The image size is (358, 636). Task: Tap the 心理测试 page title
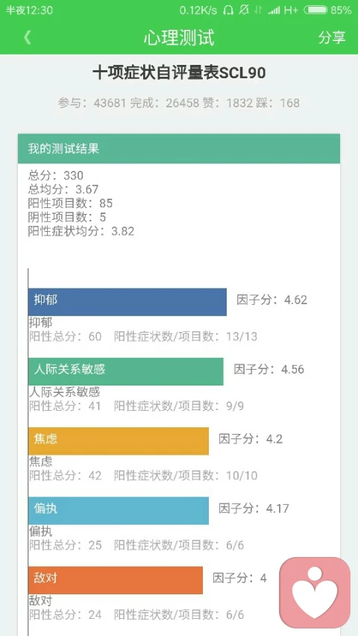tap(179, 38)
